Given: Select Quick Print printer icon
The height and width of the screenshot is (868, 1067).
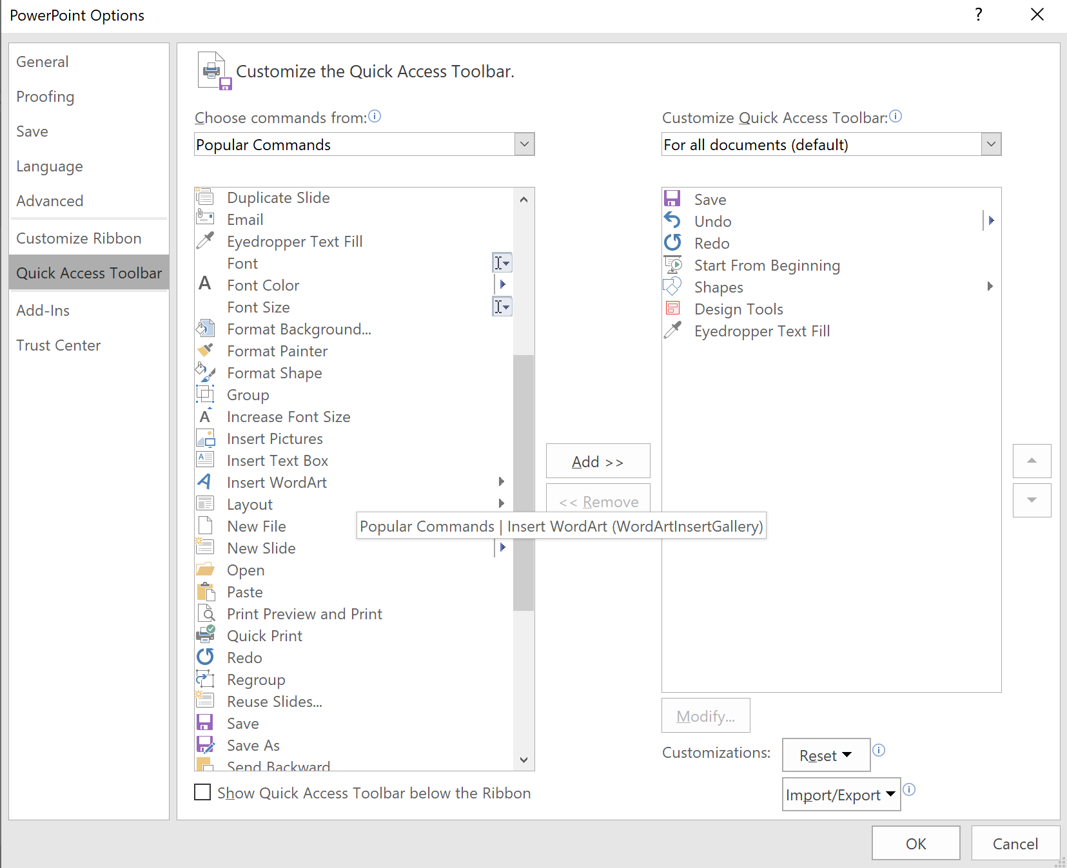Looking at the screenshot, I should point(205,635).
